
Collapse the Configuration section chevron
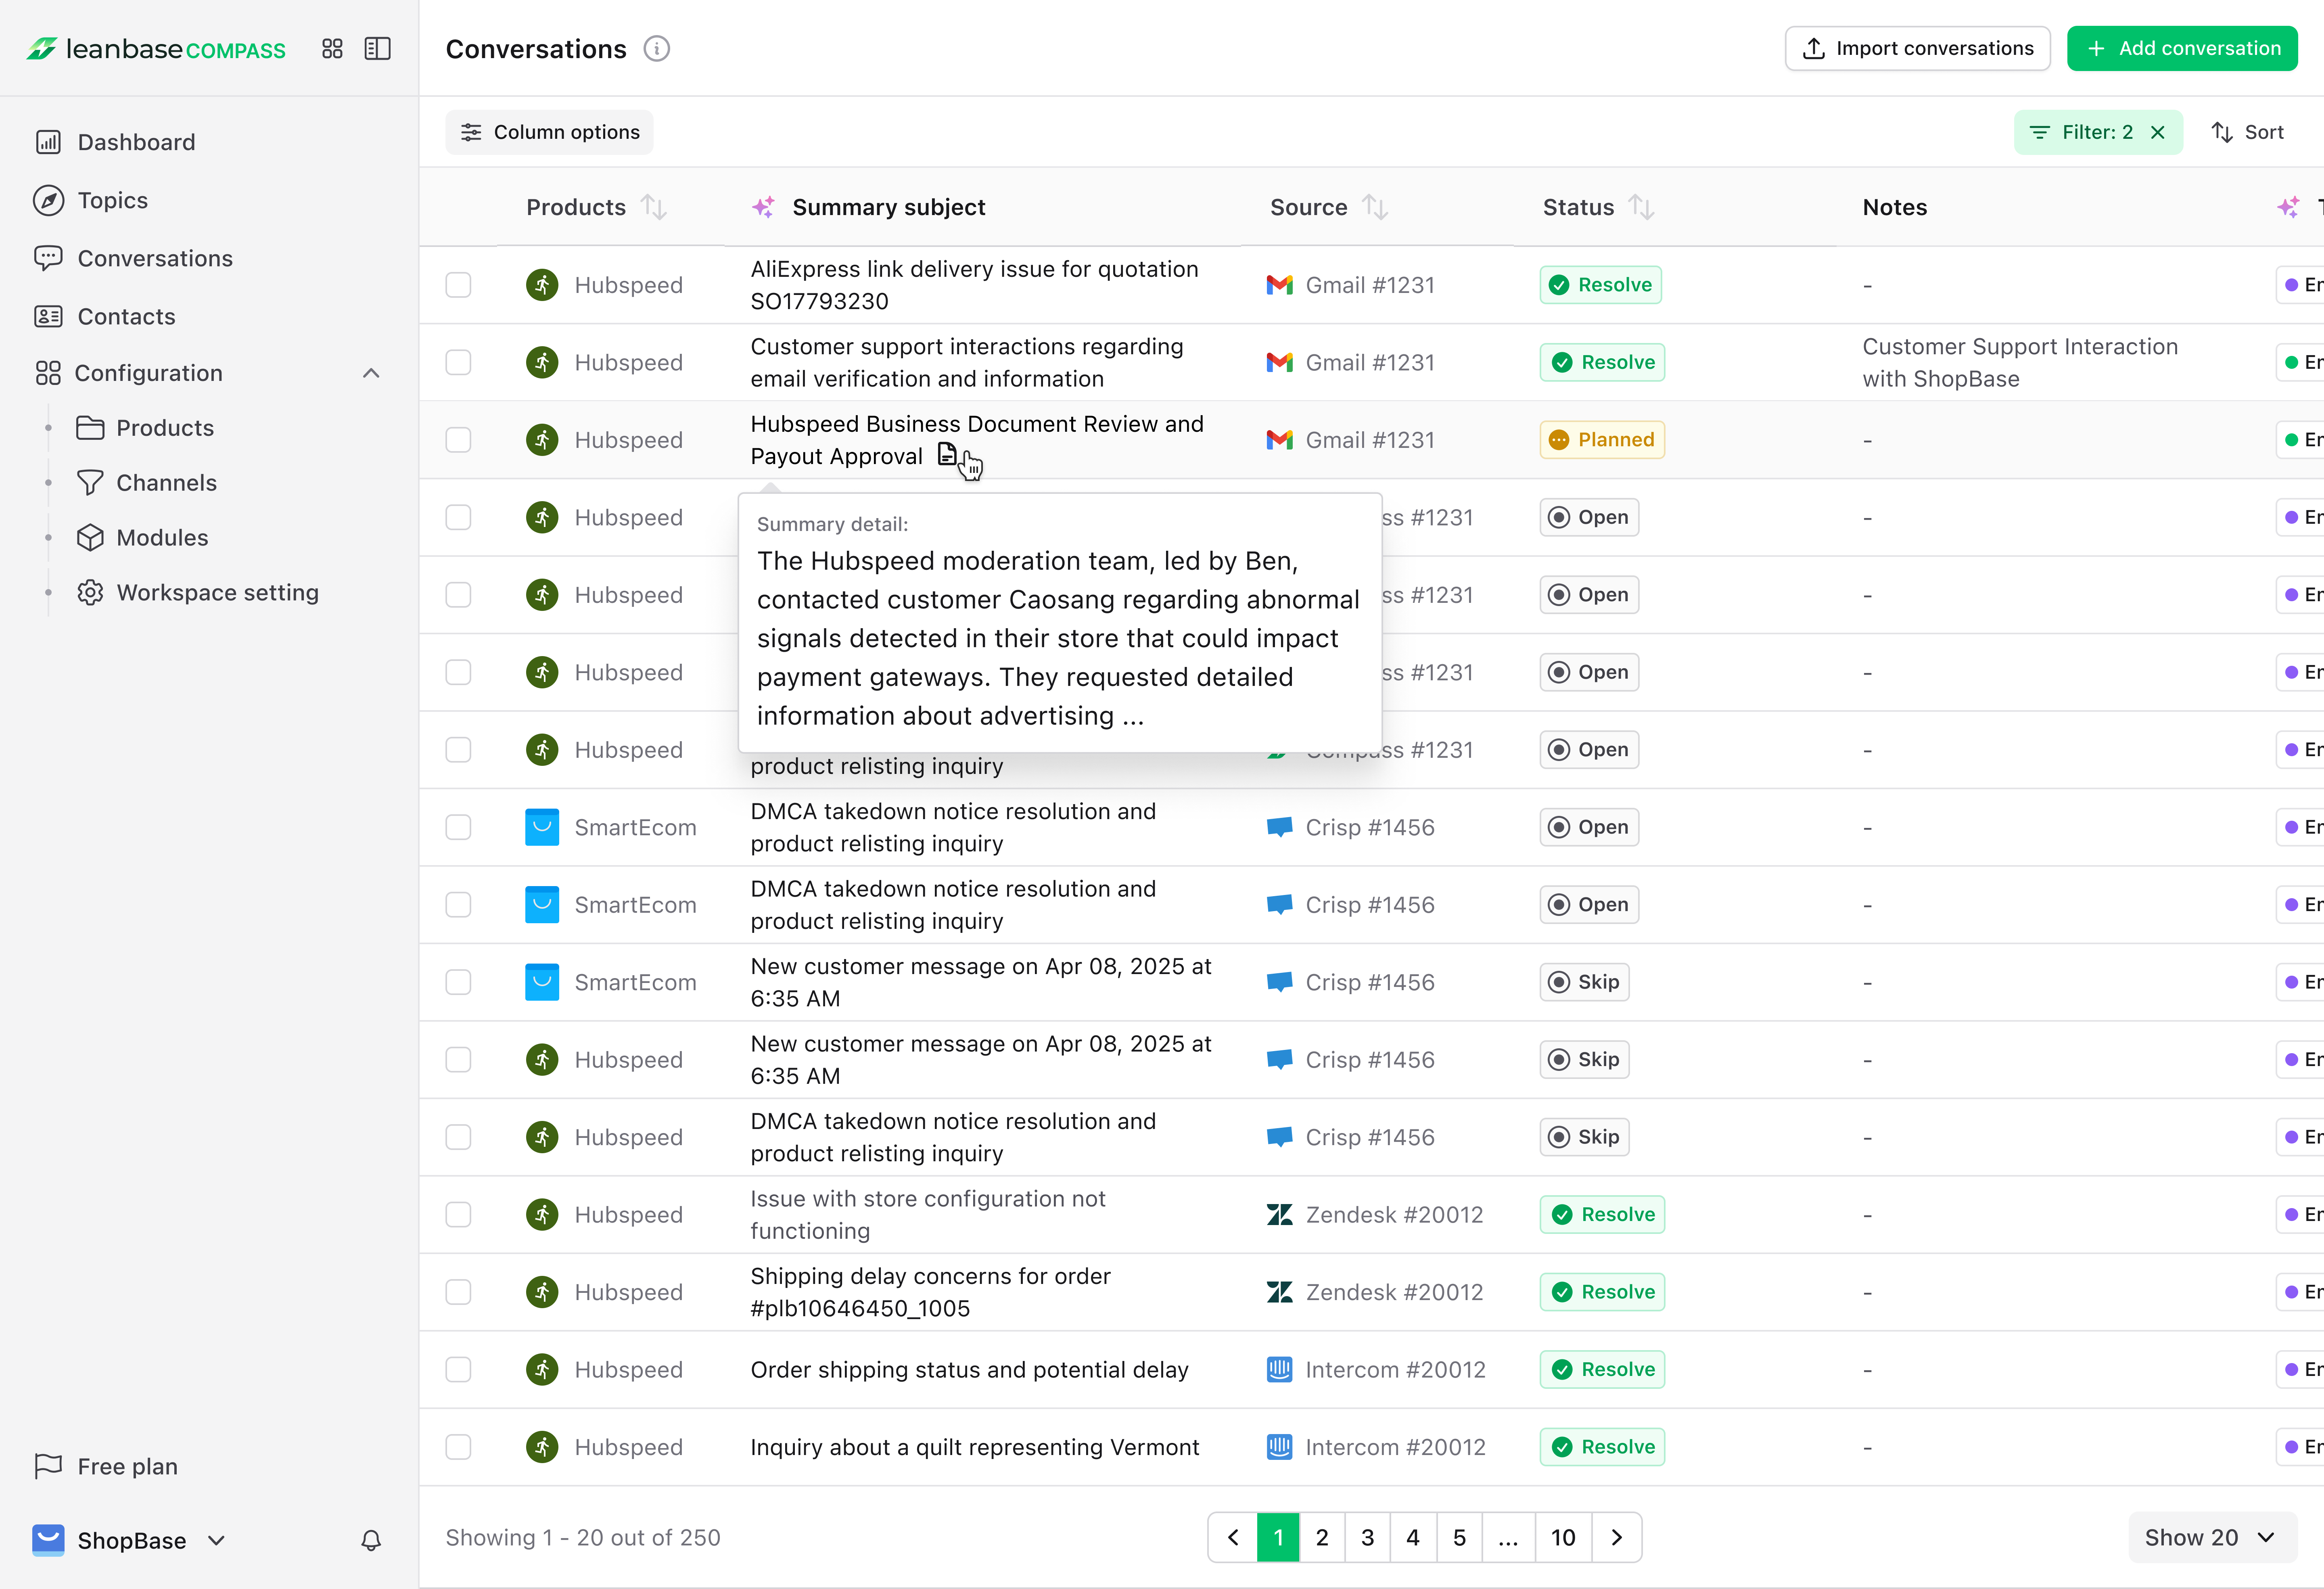coord(371,373)
